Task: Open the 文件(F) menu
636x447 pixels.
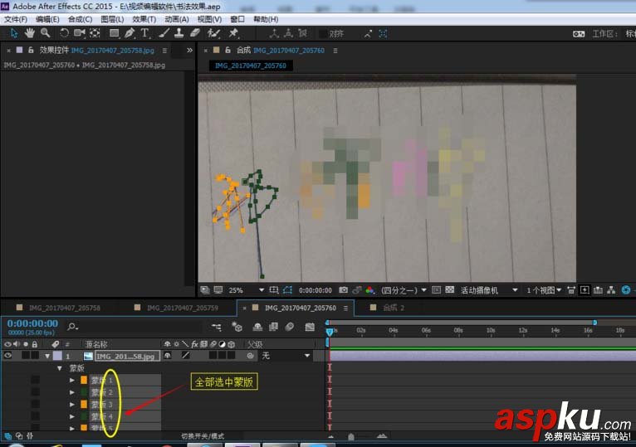Action: tap(16, 19)
